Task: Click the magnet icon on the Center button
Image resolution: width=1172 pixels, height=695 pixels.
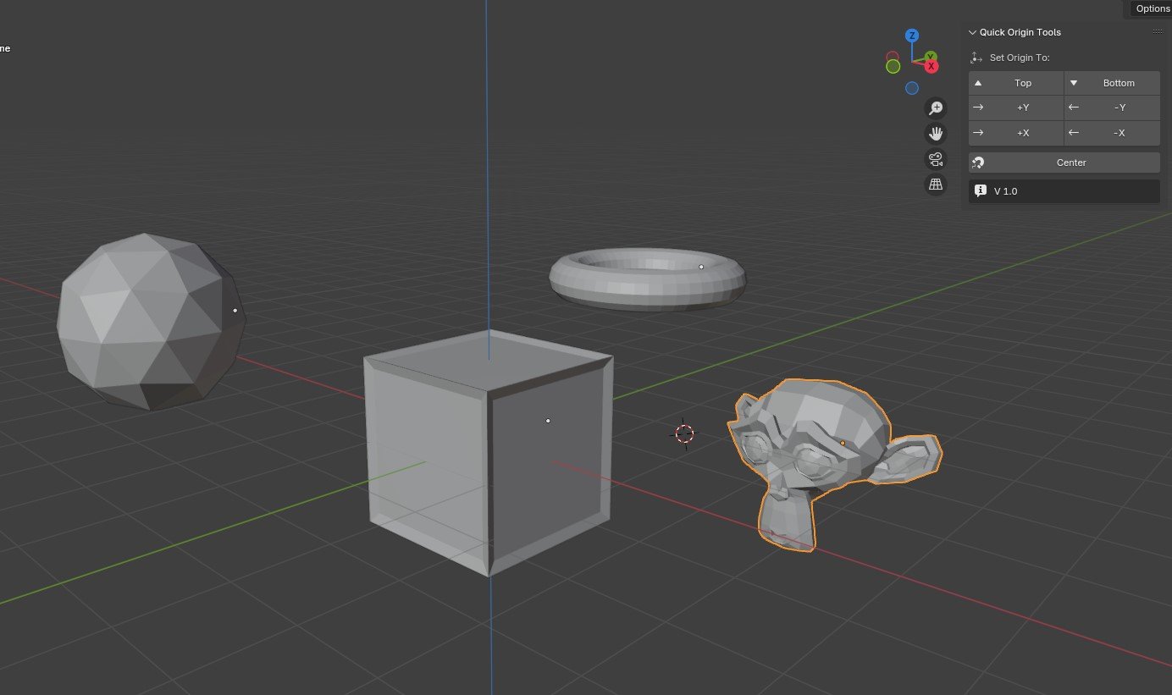Action: coord(980,162)
